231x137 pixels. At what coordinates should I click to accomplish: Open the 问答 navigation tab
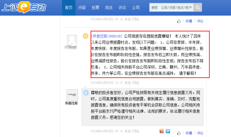pyautogui.click(x=82, y=8)
